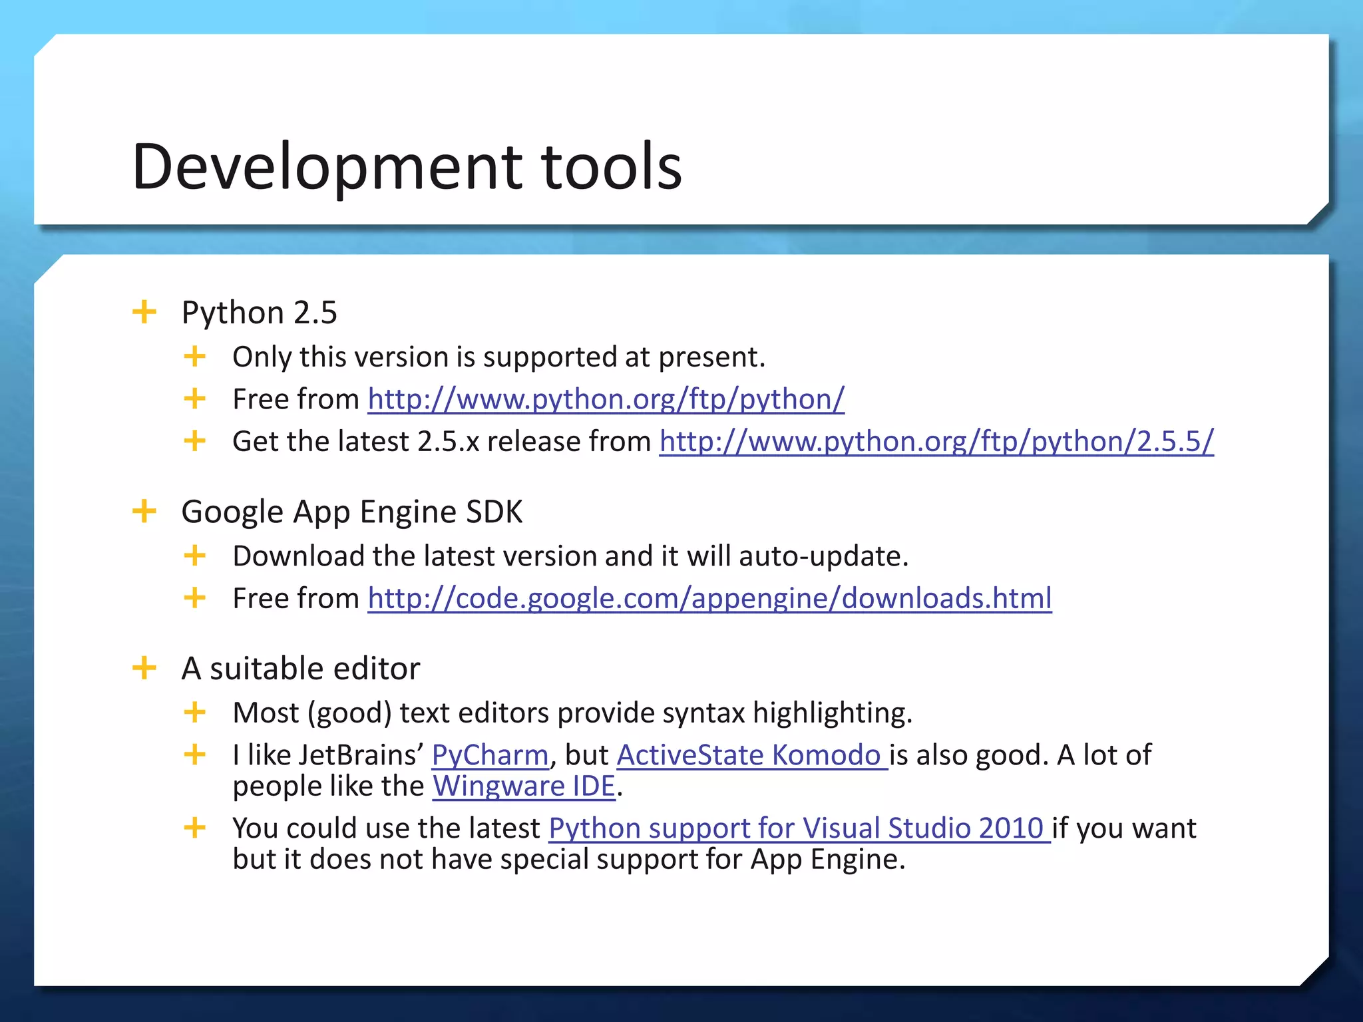Click 'Download the latest version and it will auto-update.'
The height and width of the screenshot is (1022, 1363).
point(570,556)
